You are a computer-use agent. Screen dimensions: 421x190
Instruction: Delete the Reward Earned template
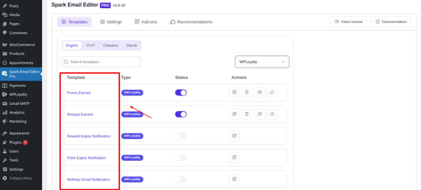[x=247, y=114]
